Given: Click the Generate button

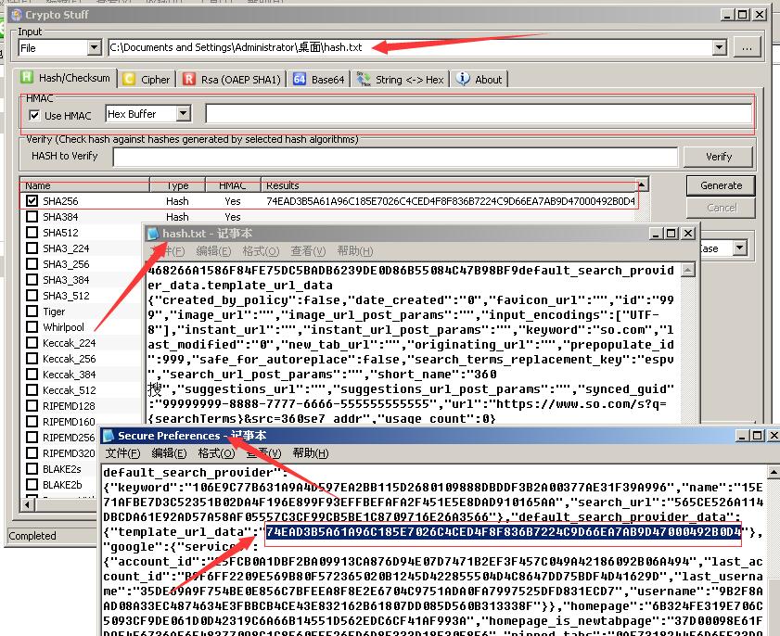Looking at the screenshot, I should (721, 185).
